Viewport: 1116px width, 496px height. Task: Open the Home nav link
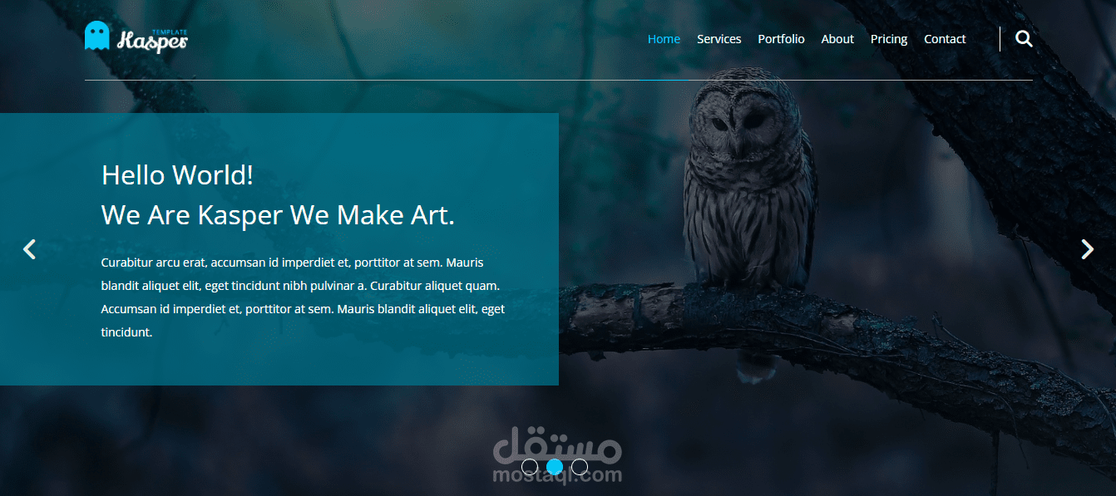(x=664, y=39)
